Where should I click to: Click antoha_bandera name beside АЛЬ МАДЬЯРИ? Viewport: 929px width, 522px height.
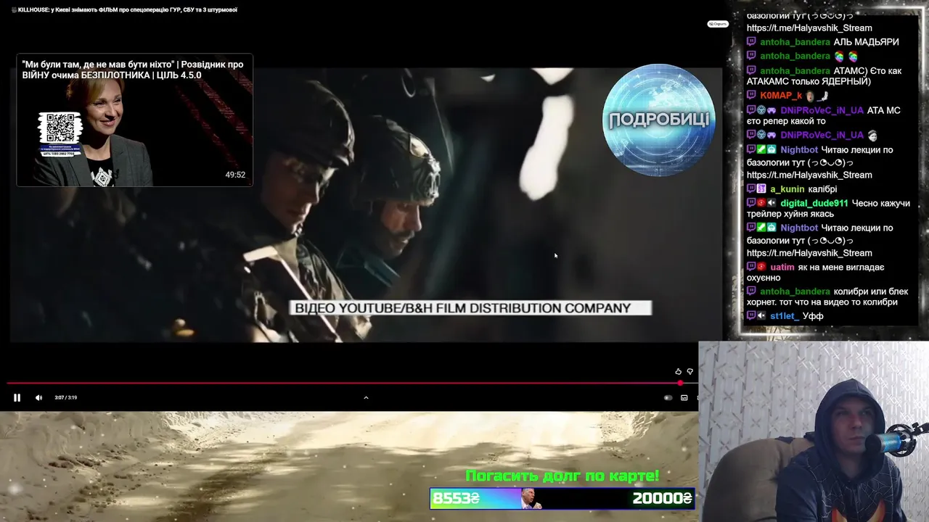(x=795, y=42)
